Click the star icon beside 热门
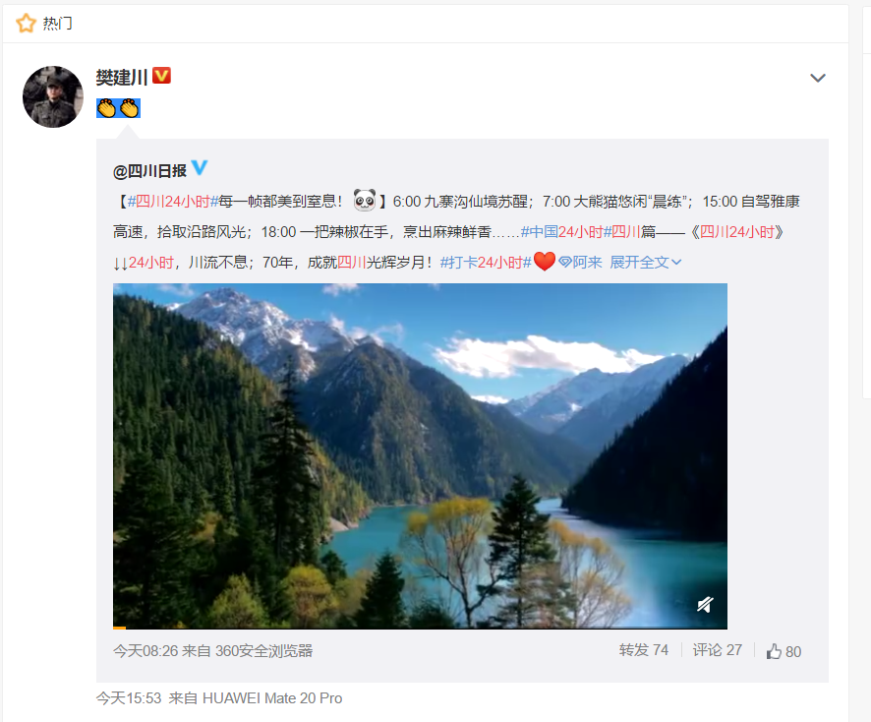Screen dimensions: 871x722 point(26,24)
